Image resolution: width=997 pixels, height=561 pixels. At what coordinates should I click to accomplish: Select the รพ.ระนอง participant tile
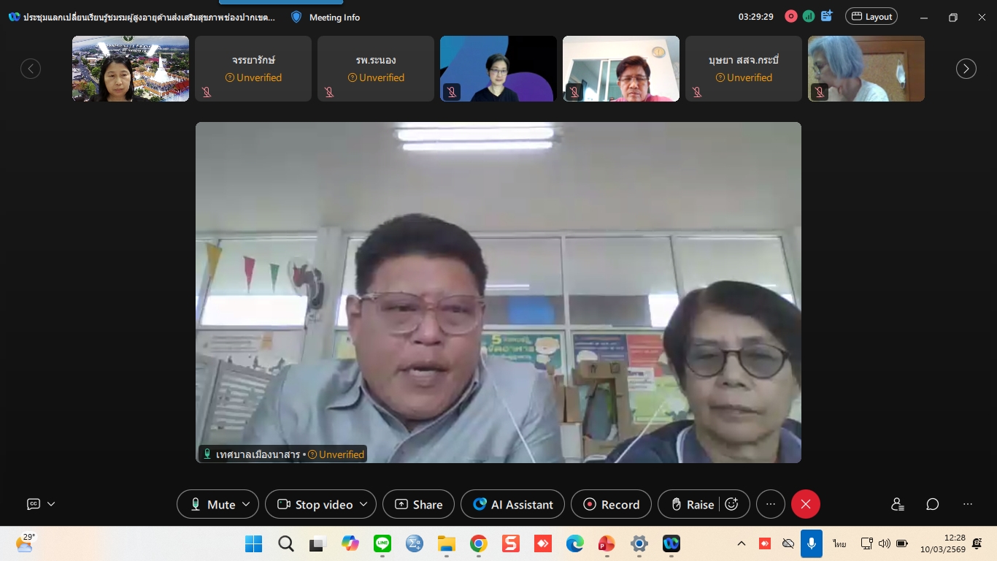pos(375,69)
